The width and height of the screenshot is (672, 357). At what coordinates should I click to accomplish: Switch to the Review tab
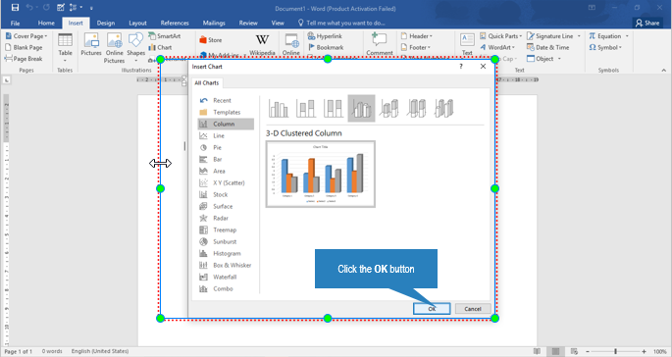[248, 24]
